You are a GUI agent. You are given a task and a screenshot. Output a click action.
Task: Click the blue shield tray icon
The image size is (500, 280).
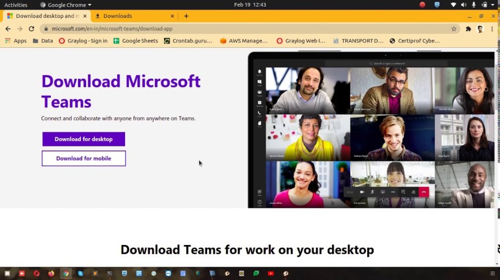(437, 5)
